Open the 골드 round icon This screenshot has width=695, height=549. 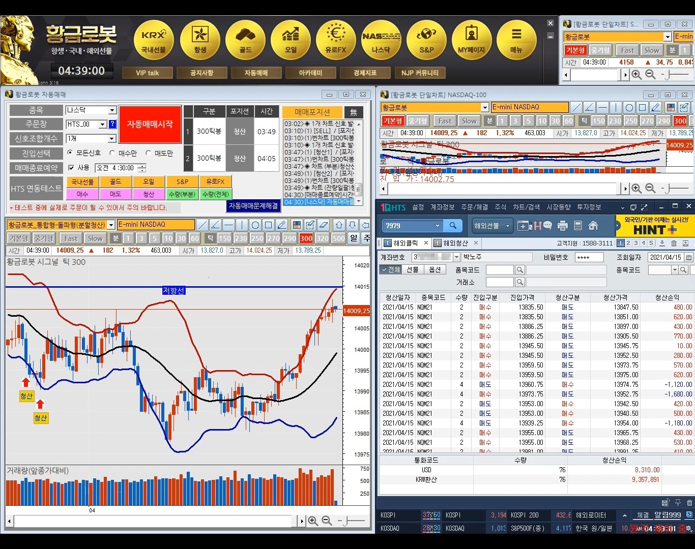pyautogui.click(x=245, y=40)
